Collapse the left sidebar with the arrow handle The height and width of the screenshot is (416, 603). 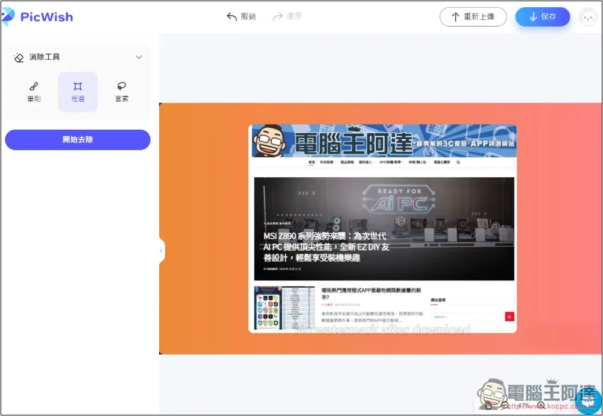coord(161,250)
